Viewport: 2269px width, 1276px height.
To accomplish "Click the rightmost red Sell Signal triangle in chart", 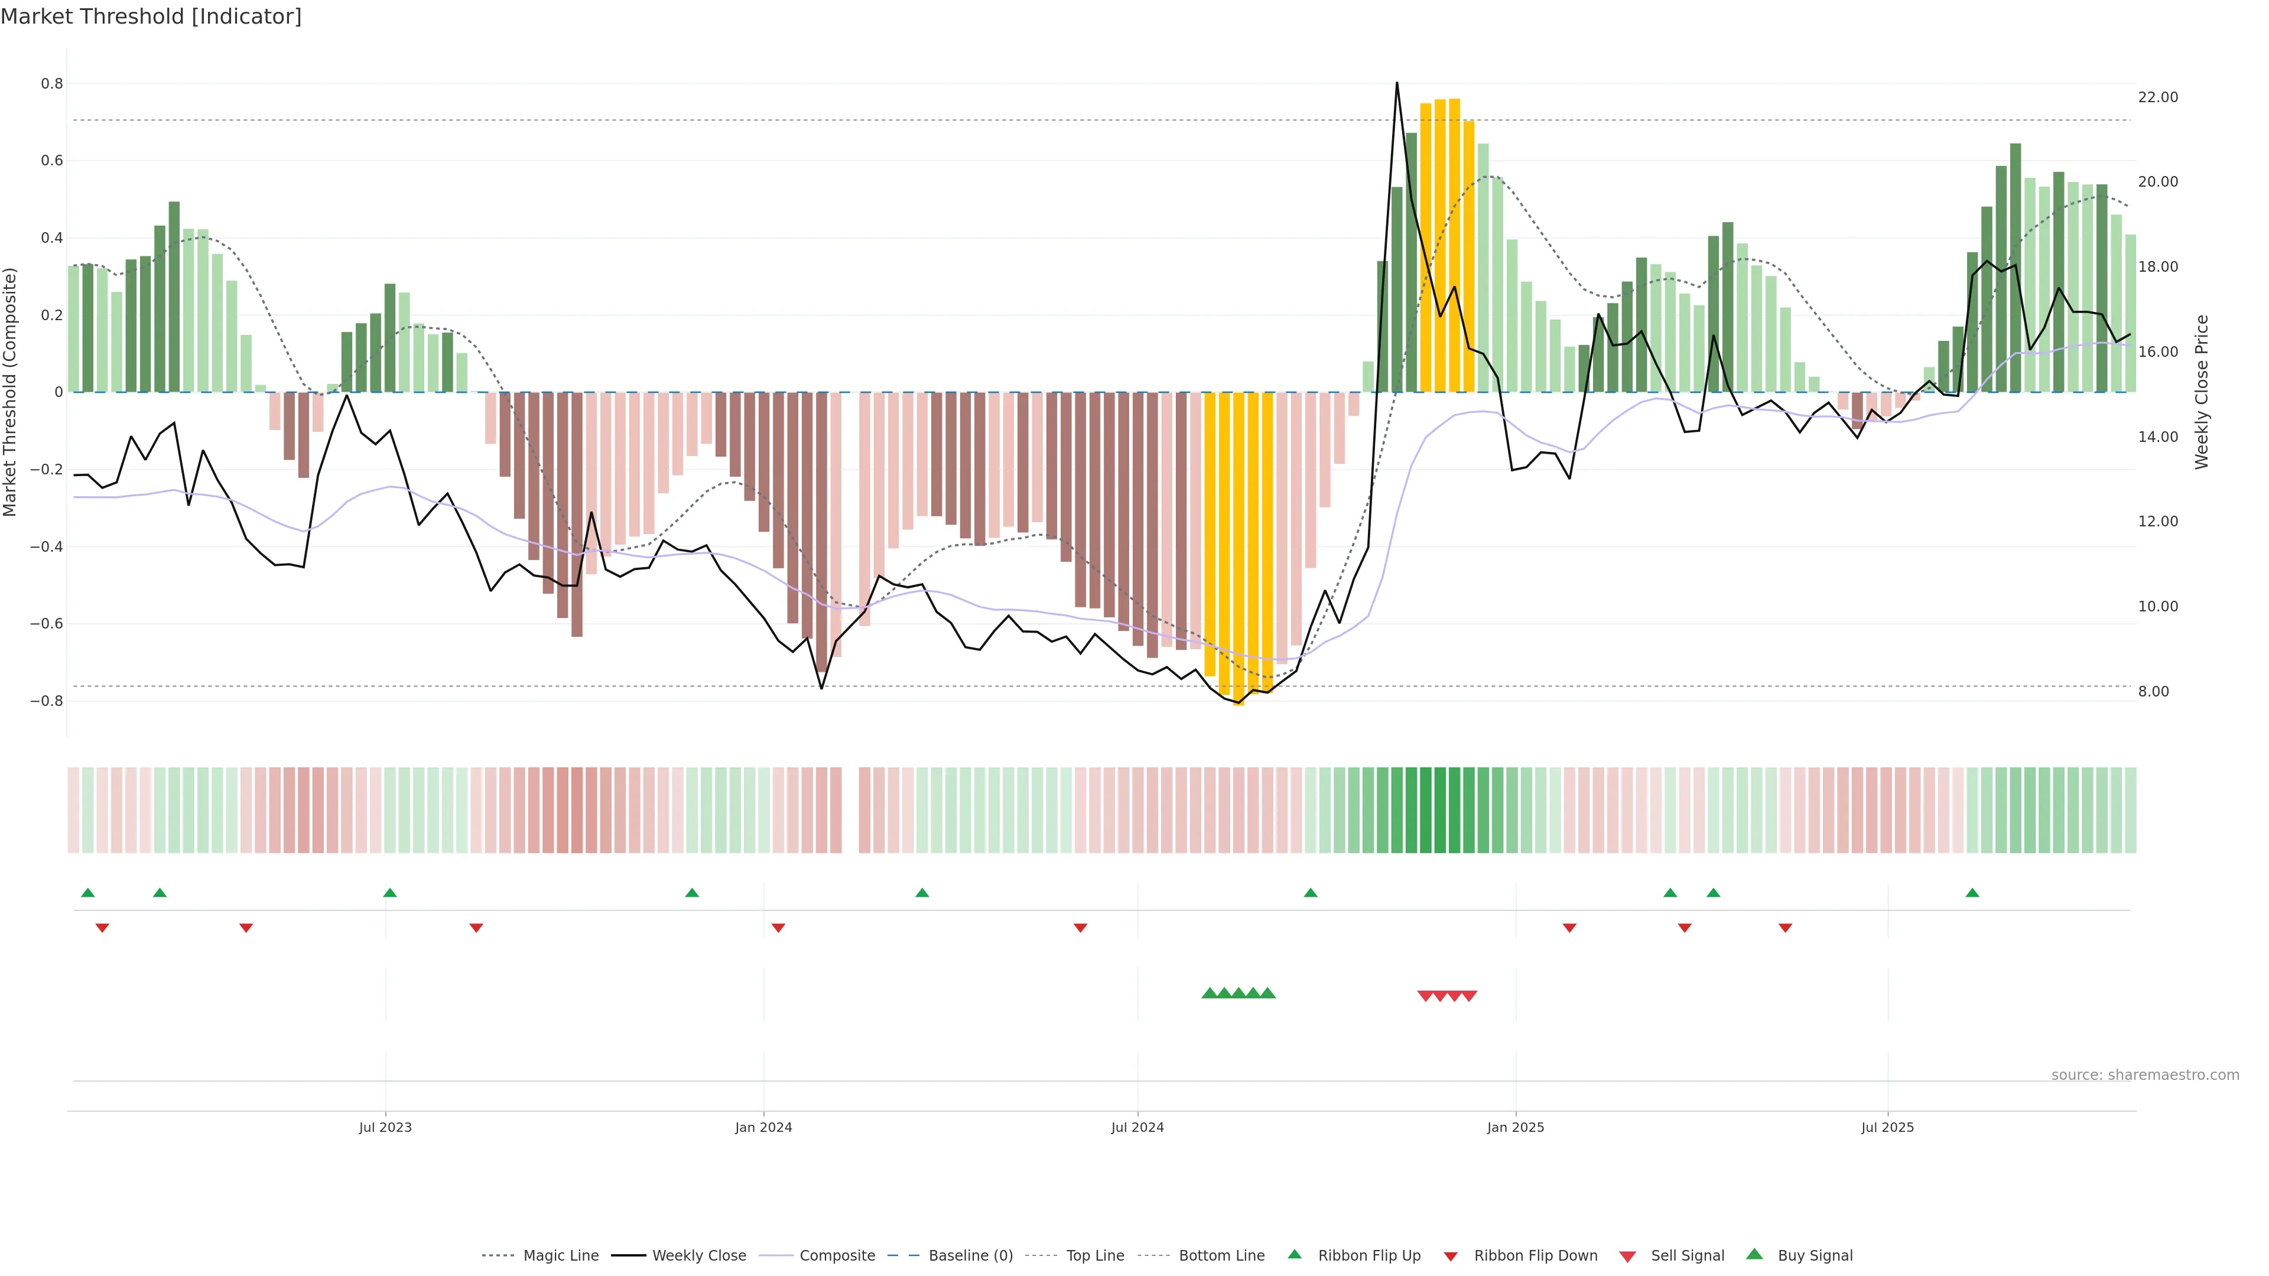I will tap(1469, 996).
